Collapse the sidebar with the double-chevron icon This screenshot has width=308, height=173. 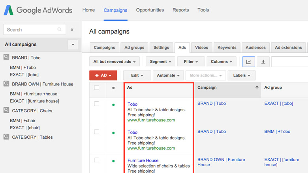click(72, 30)
